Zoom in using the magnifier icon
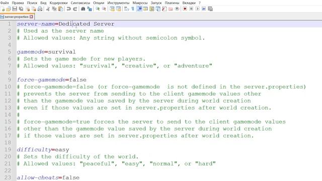Screen dimensions: 322x181 (x=98, y=9)
